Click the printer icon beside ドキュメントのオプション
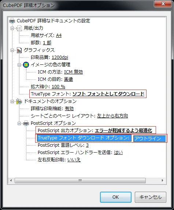The width and height of the screenshot is (174, 210). 19,101
